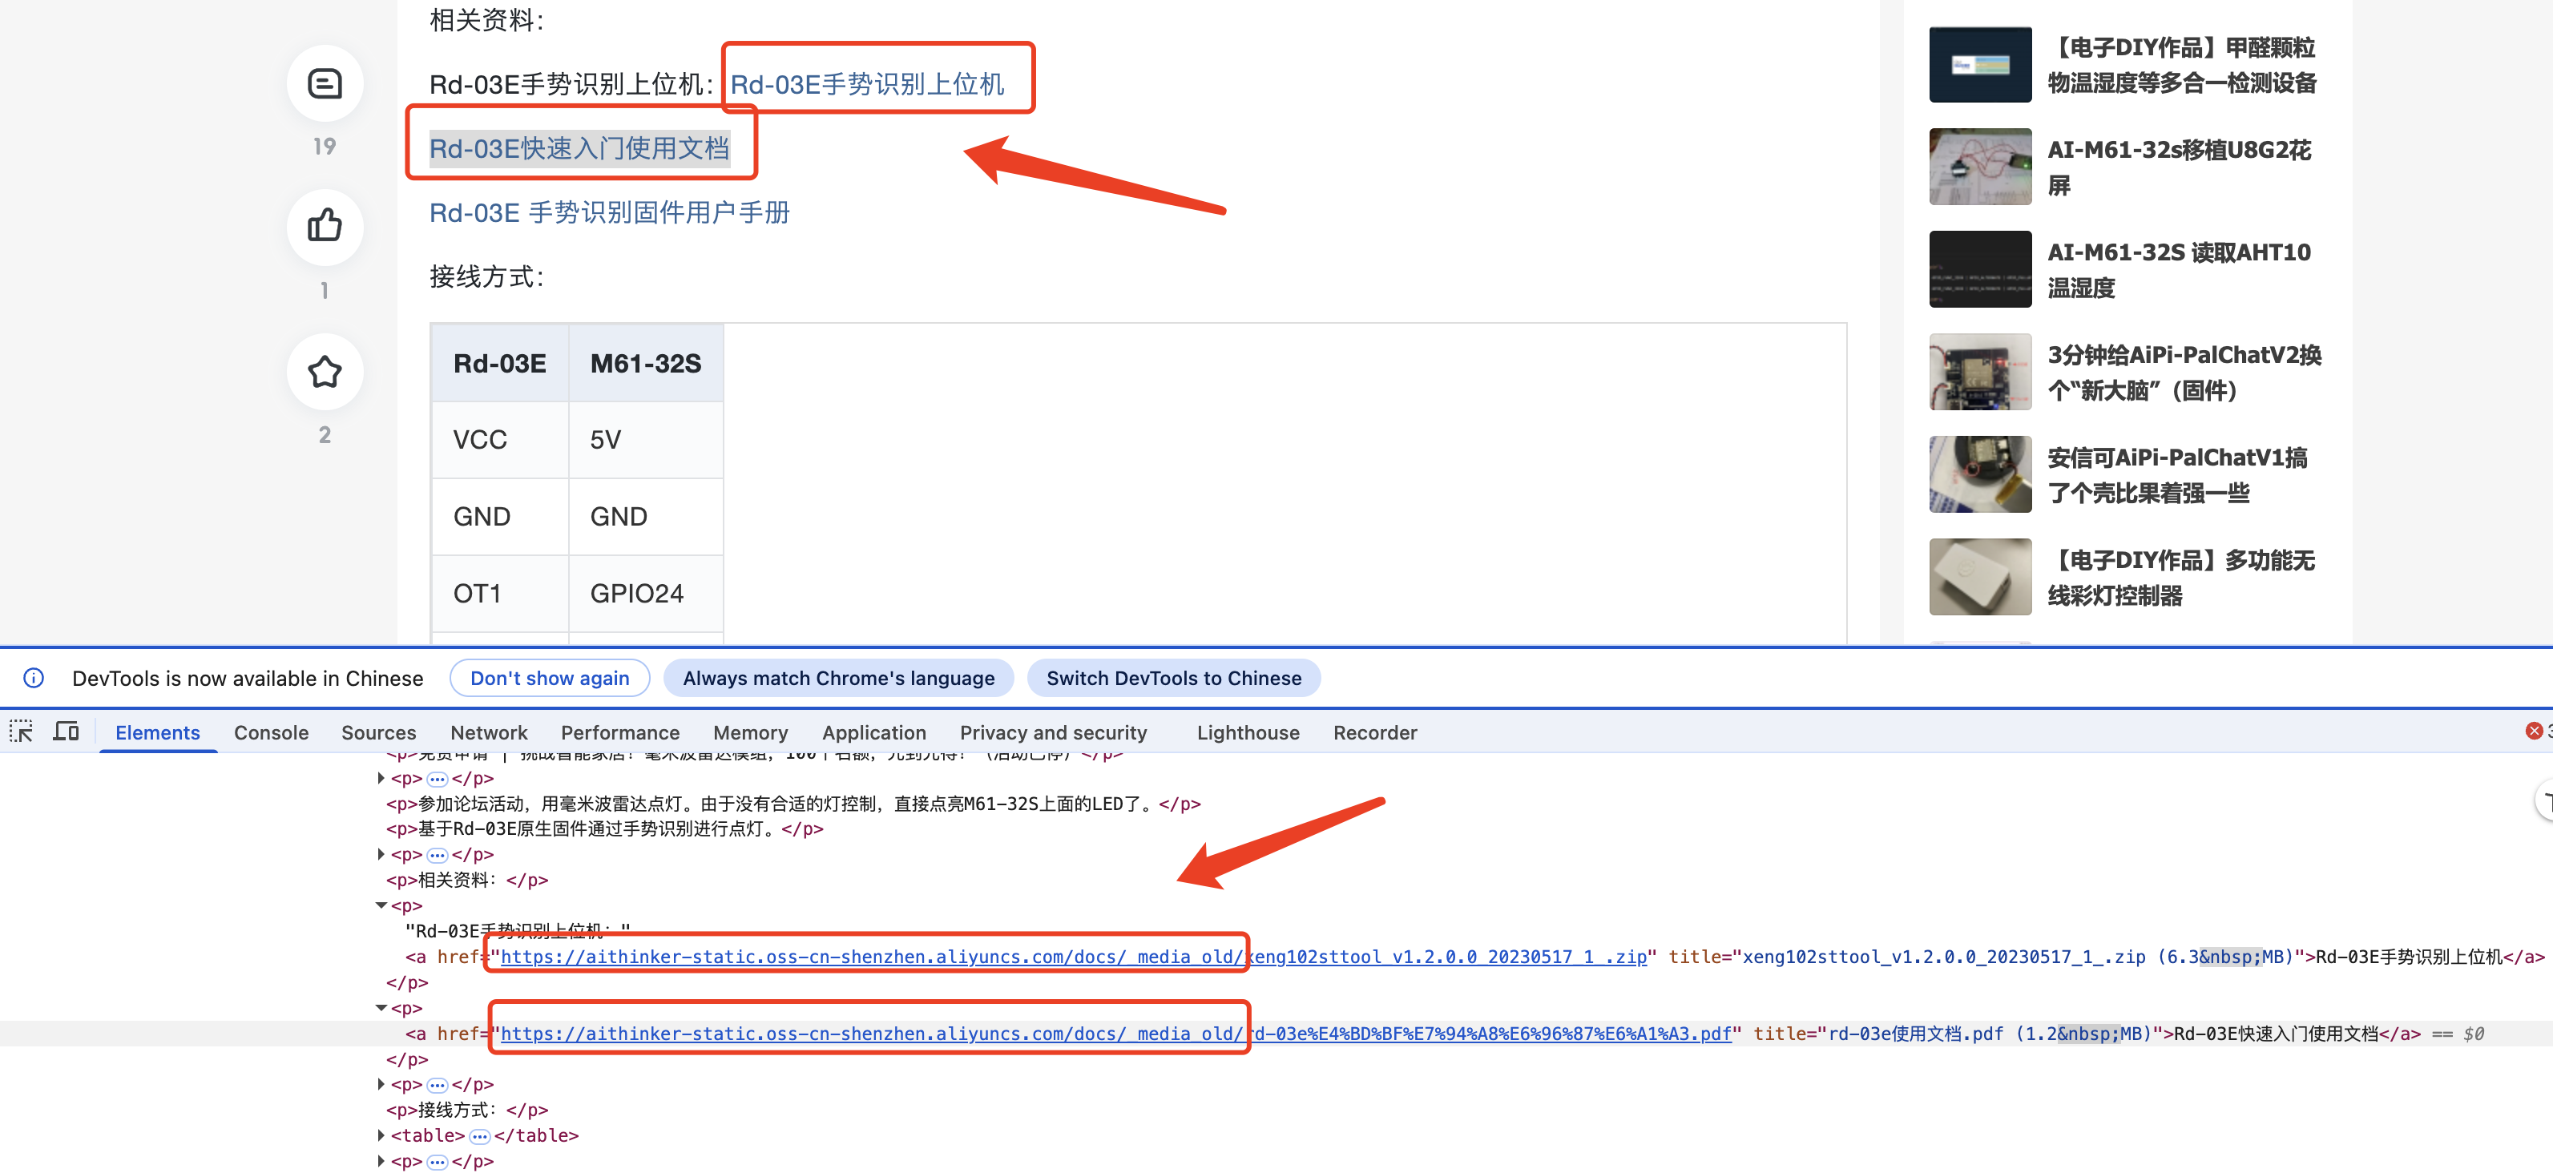Expand the collapsed ellipsis in first paragraph
The image size is (2553, 1173).
tap(437, 779)
